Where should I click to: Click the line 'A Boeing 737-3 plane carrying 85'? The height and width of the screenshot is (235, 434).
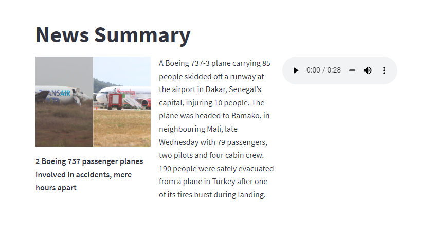click(x=214, y=63)
